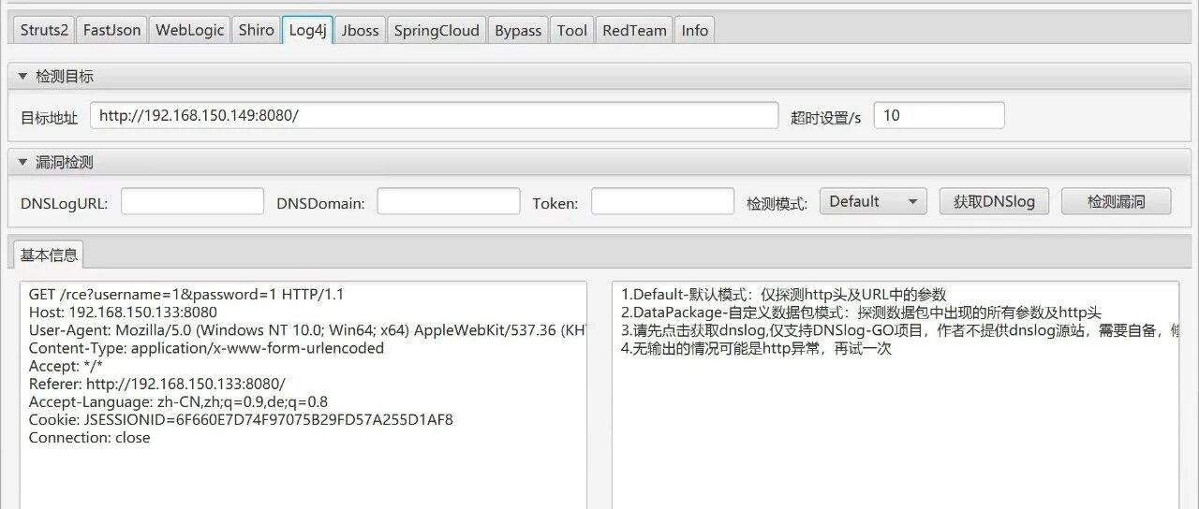Select the WebLogic tab
Viewport: 1199px width, 509px height.
click(x=189, y=30)
